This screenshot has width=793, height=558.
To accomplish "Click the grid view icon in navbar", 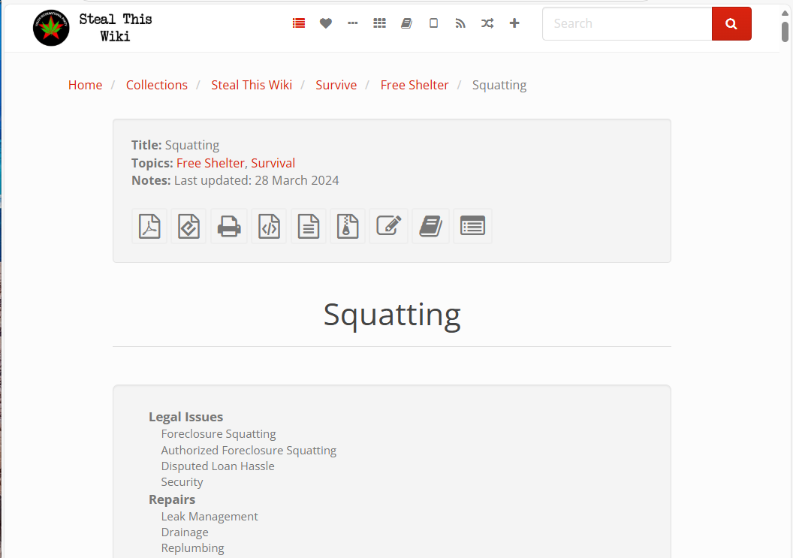I will [379, 23].
